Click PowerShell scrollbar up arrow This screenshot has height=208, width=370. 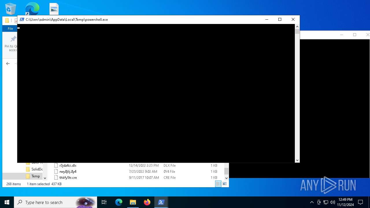(297, 27)
